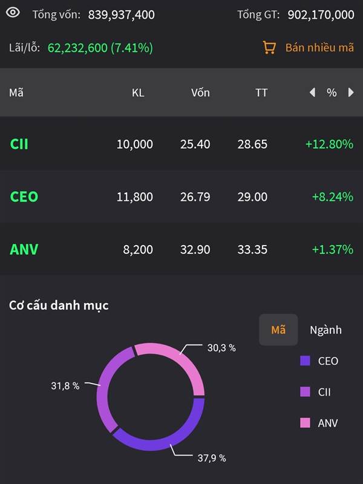This screenshot has width=363, height=484.
Task: Sort by the TT column header
Action: (x=261, y=93)
